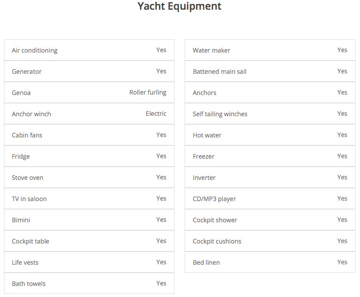Click the TV in saloon label
Screen dimensions: 360x297
29,199
